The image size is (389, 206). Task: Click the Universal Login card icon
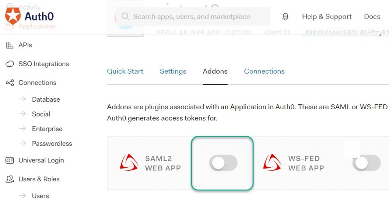[9, 160]
